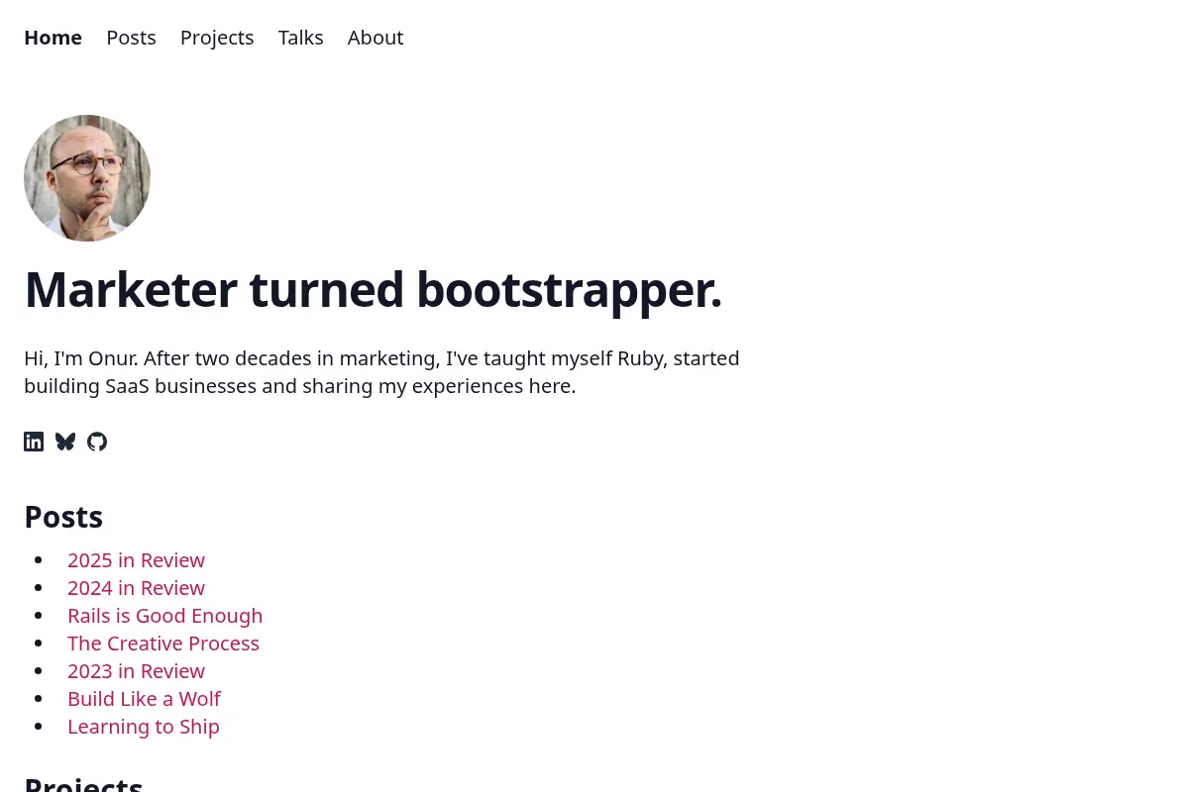
Task: Open Learning to Ship post
Action: pyautogui.click(x=144, y=727)
